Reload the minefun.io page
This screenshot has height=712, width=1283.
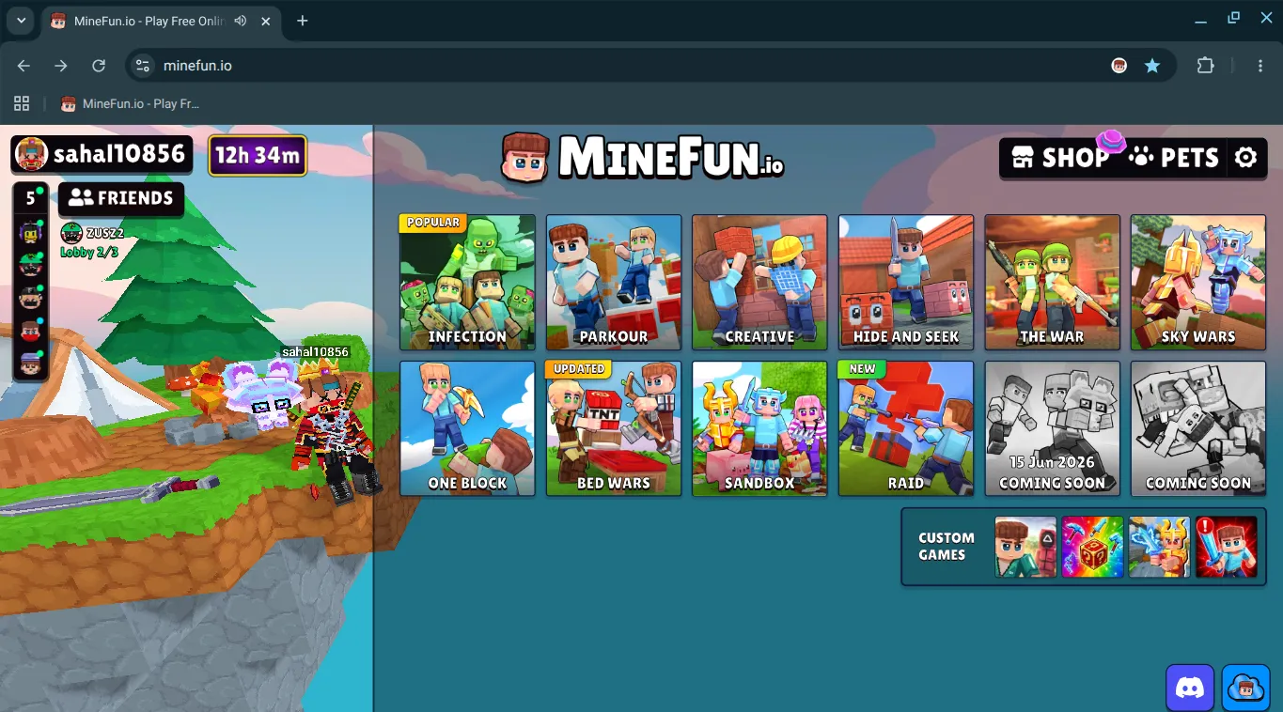click(99, 66)
